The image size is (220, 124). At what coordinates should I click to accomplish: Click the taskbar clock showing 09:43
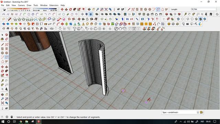coord(208,122)
